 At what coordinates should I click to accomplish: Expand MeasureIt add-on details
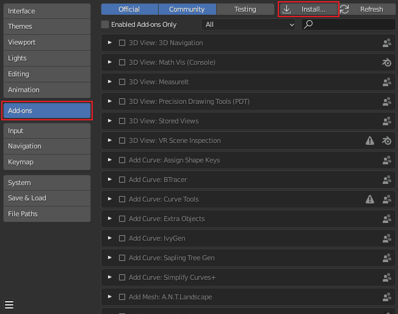110,81
